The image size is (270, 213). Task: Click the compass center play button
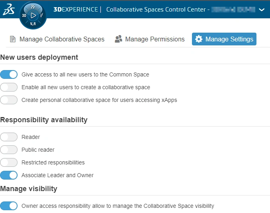33,16
